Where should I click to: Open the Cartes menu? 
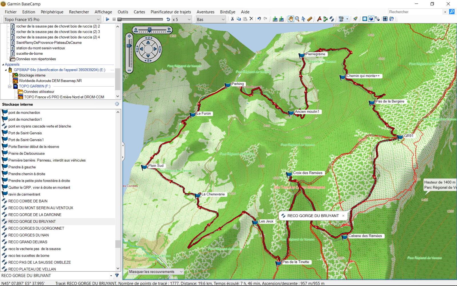[x=139, y=12]
